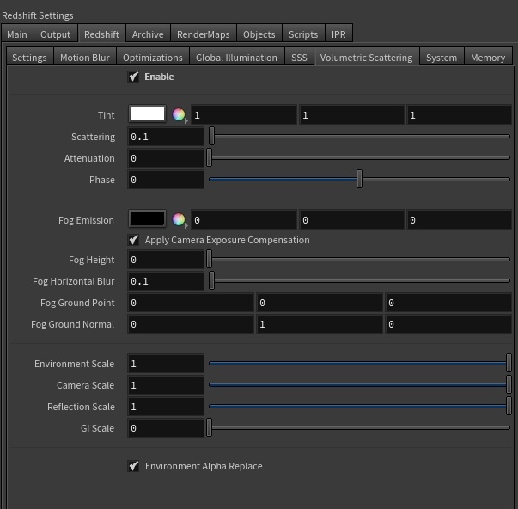Toggle the Enable checkbox
Screen dimensions: 518x509
click(x=133, y=77)
